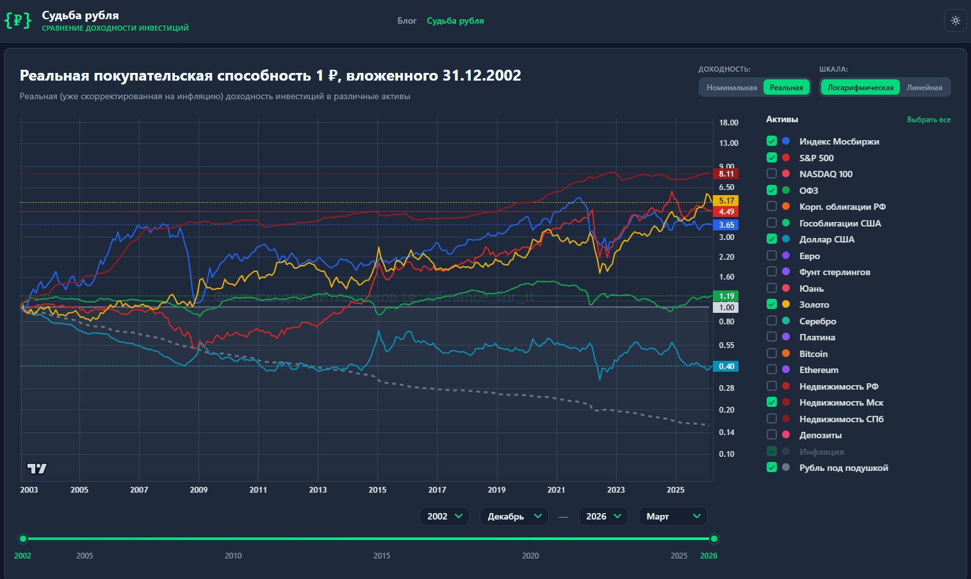Click the Выбрать все link
Screen dimensions: 971x579
[928, 120]
